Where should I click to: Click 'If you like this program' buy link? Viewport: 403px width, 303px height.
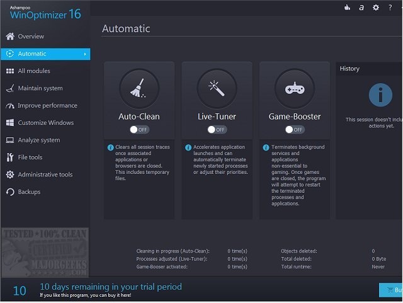[x=86, y=295]
